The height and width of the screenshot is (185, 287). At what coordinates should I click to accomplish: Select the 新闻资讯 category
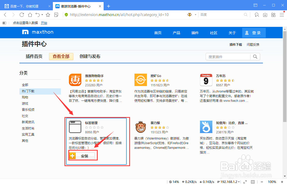[28, 122]
